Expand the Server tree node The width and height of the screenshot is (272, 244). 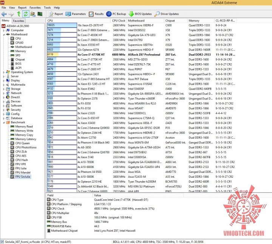click(x=4, y=76)
